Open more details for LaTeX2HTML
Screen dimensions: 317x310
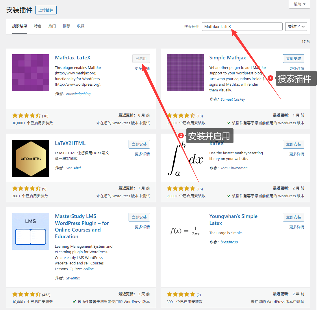142,154
